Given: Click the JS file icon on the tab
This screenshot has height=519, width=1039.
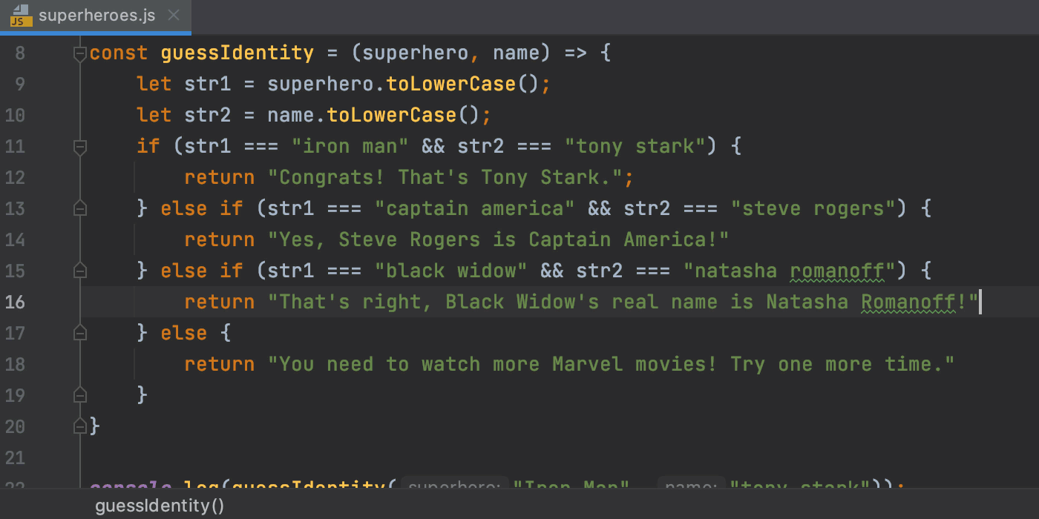Looking at the screenshot, I should click(x=21, y=16).
